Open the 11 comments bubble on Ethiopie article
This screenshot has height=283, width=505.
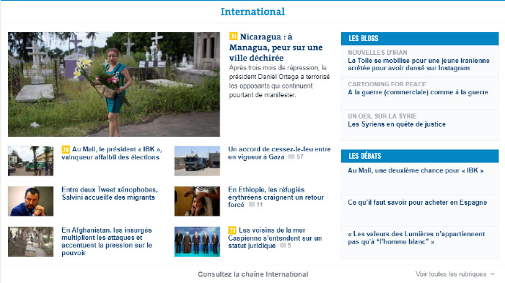click(255, 205)
